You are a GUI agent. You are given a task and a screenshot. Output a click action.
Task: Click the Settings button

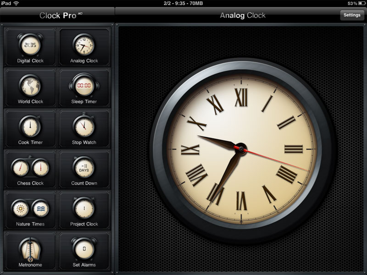[x=352, y=15]
